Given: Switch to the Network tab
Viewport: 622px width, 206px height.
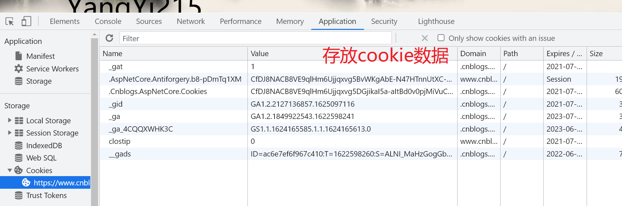Looking at the screenshot, I should [191, 21].
